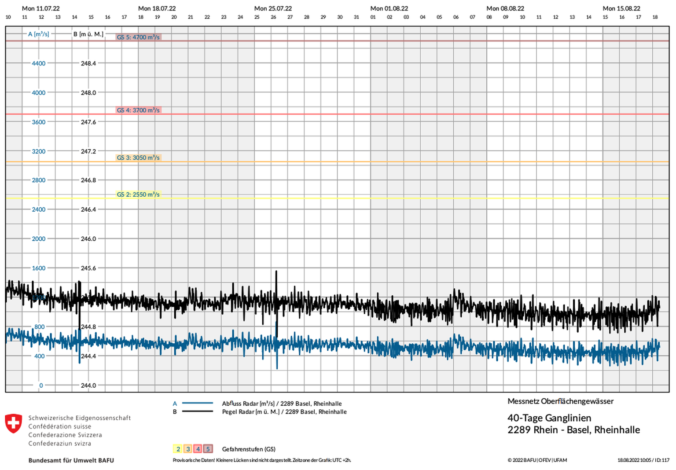Viewport: 676px width, 470px height.
Task: Click the '246.8' water level axis value
Action: (88, 180)
